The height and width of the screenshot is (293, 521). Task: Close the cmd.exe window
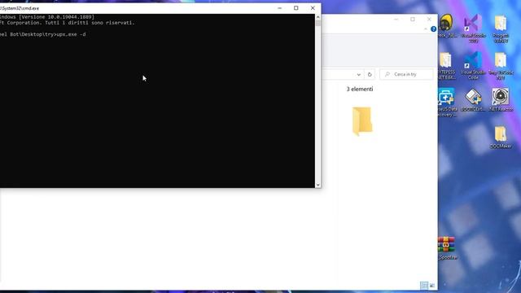(313, 8)
